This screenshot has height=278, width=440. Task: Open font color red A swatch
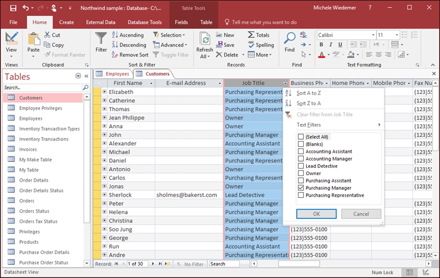pos(321,54)
